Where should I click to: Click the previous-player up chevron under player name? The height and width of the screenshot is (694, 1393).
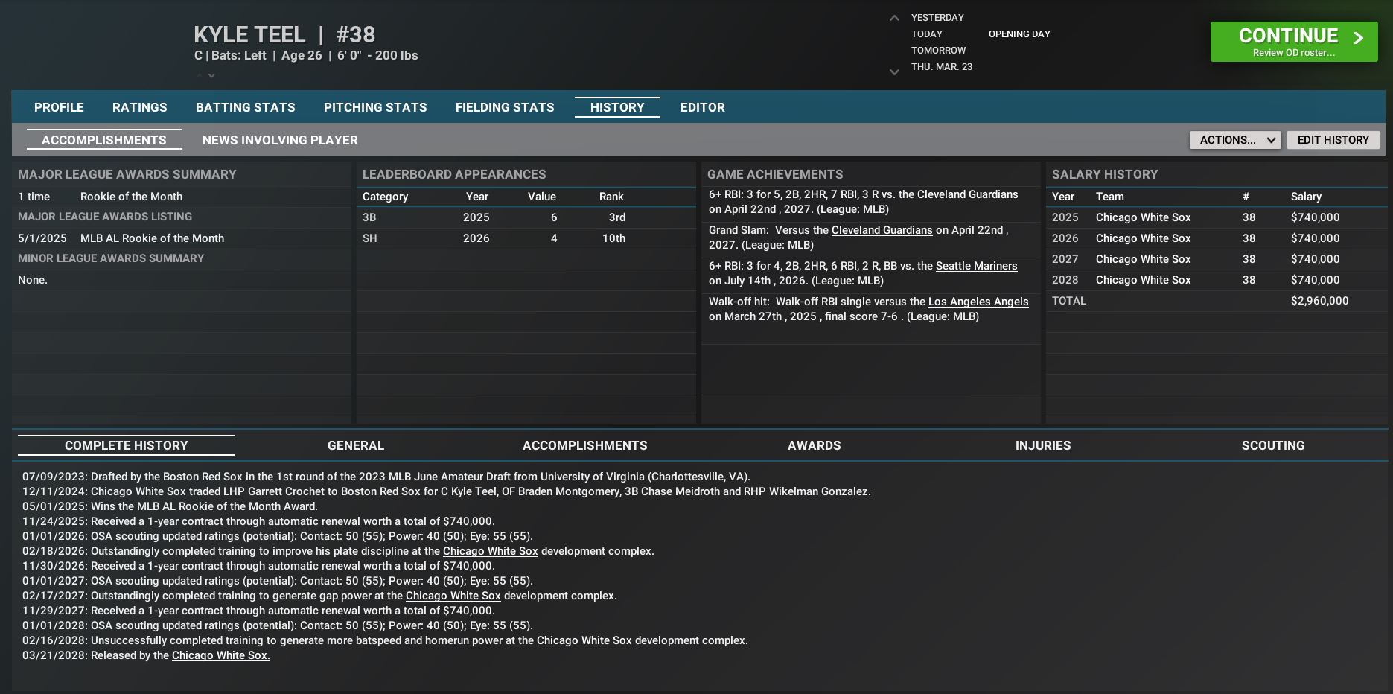(x=199, y=75)
